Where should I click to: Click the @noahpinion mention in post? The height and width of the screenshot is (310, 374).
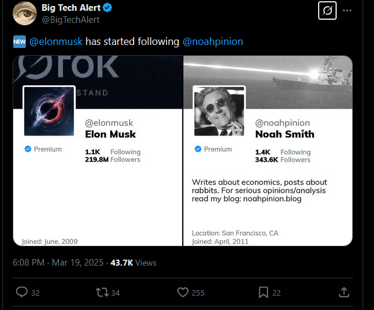[x=213, y=41]
